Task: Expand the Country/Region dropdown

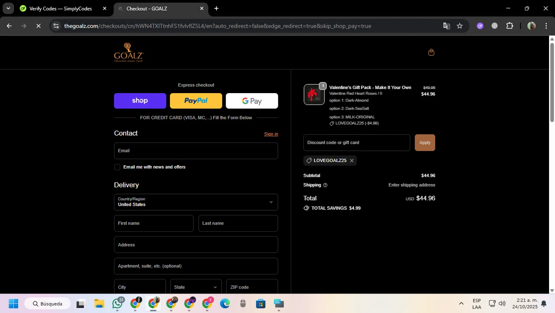Action: click(x=196, y=202)
